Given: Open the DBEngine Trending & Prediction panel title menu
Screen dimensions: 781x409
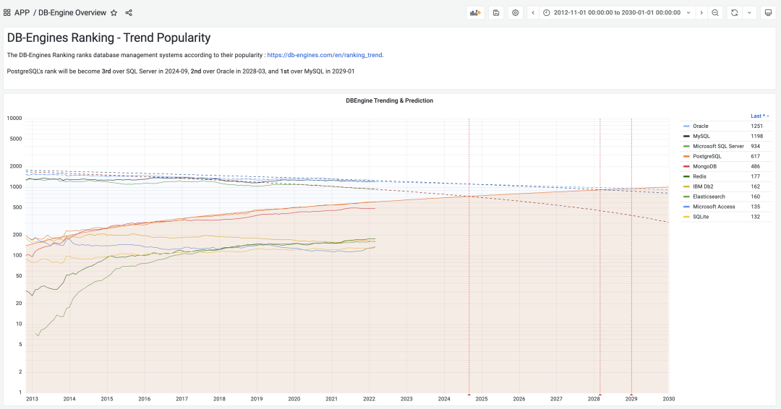Looking at the screenshot, I should pyautogui.click(x=389, y=100).
